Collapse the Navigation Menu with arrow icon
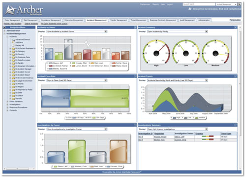246x178 pixels. [4, 27]
